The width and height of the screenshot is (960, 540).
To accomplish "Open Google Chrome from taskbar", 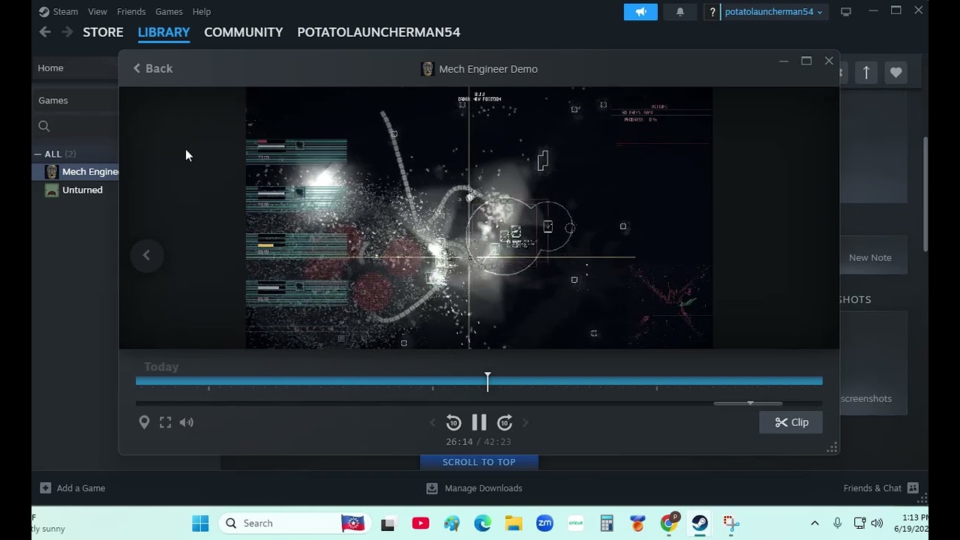I will click(669, 523).
